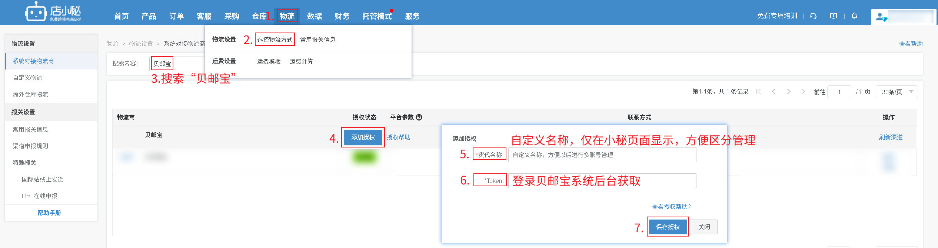938x248 pixels.
Task: Open 采购 menu in top navigation
Action: pyautogui.click(x=232, y=16)
